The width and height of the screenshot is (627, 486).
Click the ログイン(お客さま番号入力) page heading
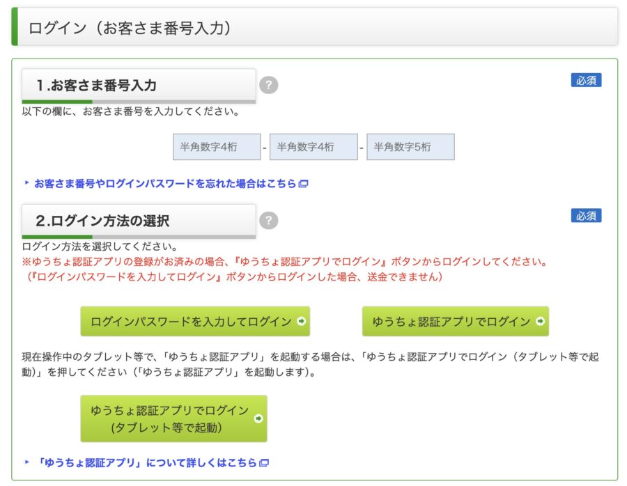click(130, 28)
